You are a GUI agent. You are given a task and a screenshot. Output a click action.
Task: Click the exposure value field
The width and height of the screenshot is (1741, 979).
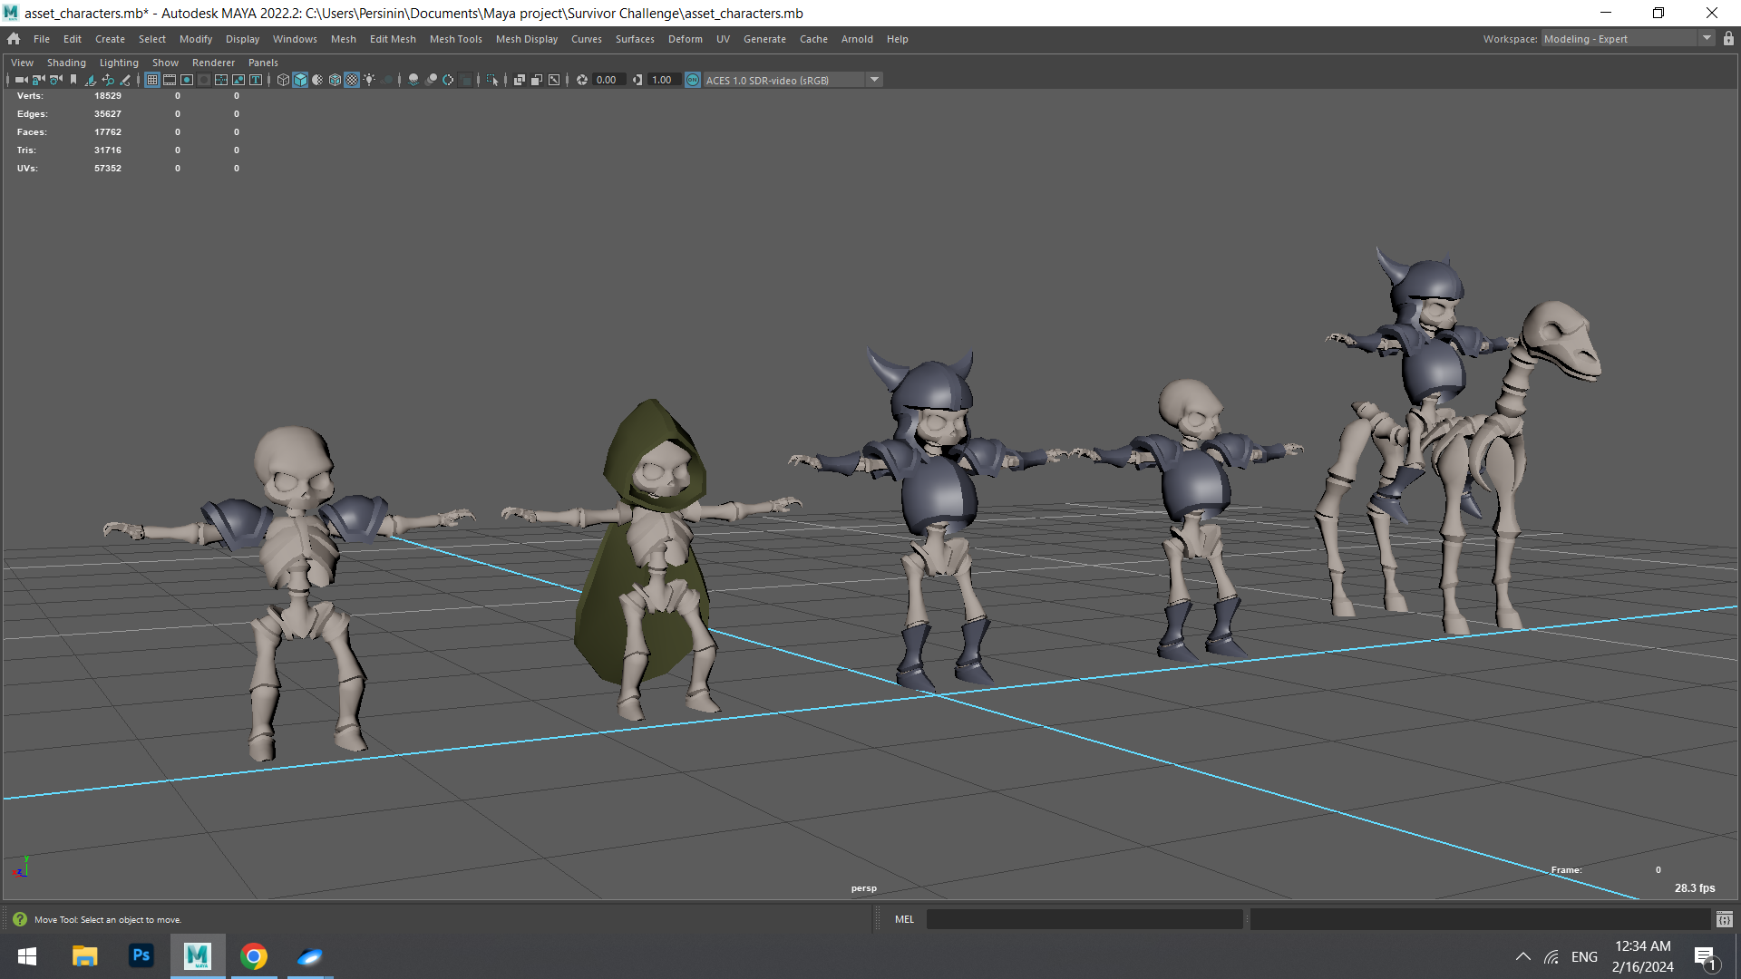606,80
